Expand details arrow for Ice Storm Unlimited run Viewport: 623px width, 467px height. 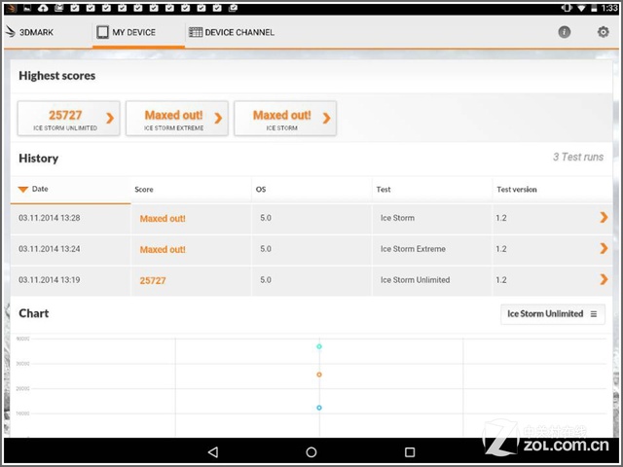click(604, 279)
